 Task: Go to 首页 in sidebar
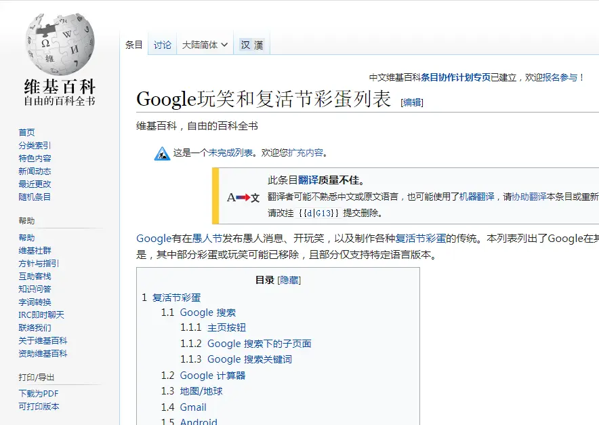(x=26, y=133)
